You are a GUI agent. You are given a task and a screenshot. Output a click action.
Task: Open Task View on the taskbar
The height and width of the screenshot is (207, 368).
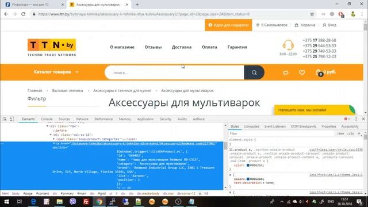pyautogui.click(x=20, y=202)
